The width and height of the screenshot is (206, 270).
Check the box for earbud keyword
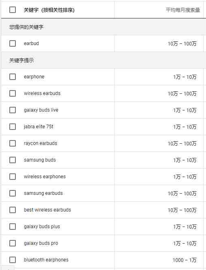13,43
